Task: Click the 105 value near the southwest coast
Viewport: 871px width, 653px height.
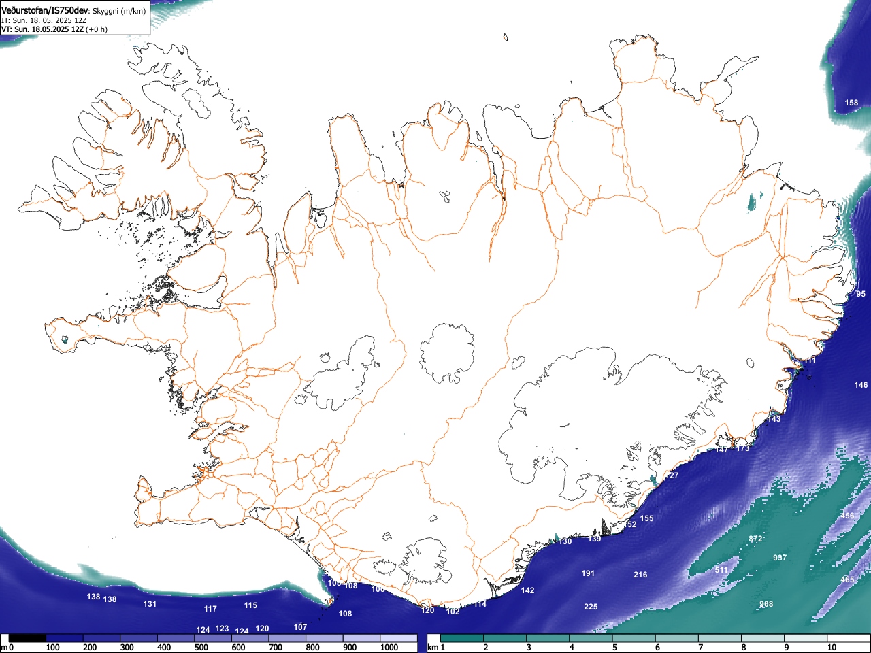Action: (x=334, y=583)
